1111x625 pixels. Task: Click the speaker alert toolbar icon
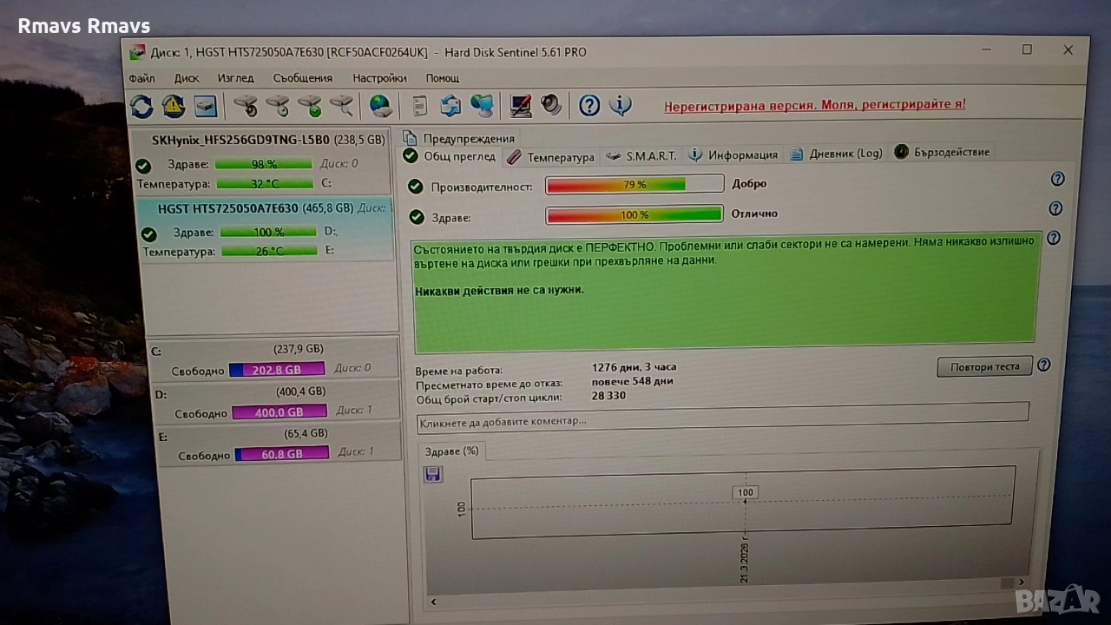(551, 106)
